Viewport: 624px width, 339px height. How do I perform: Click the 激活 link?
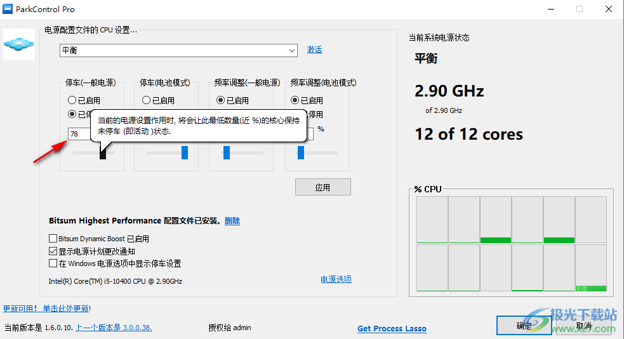(x=314, y=50)
